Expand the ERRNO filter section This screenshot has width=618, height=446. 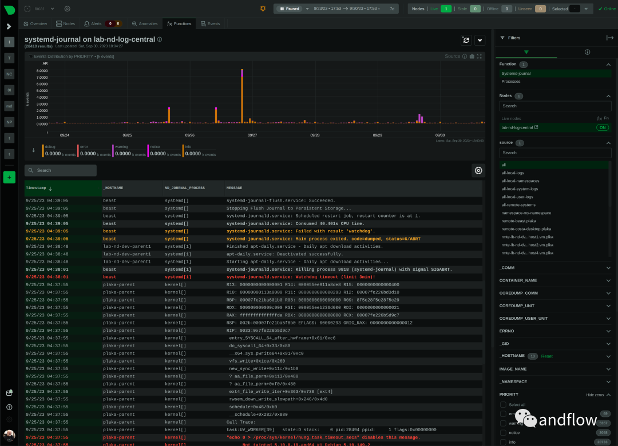[608, 331]
